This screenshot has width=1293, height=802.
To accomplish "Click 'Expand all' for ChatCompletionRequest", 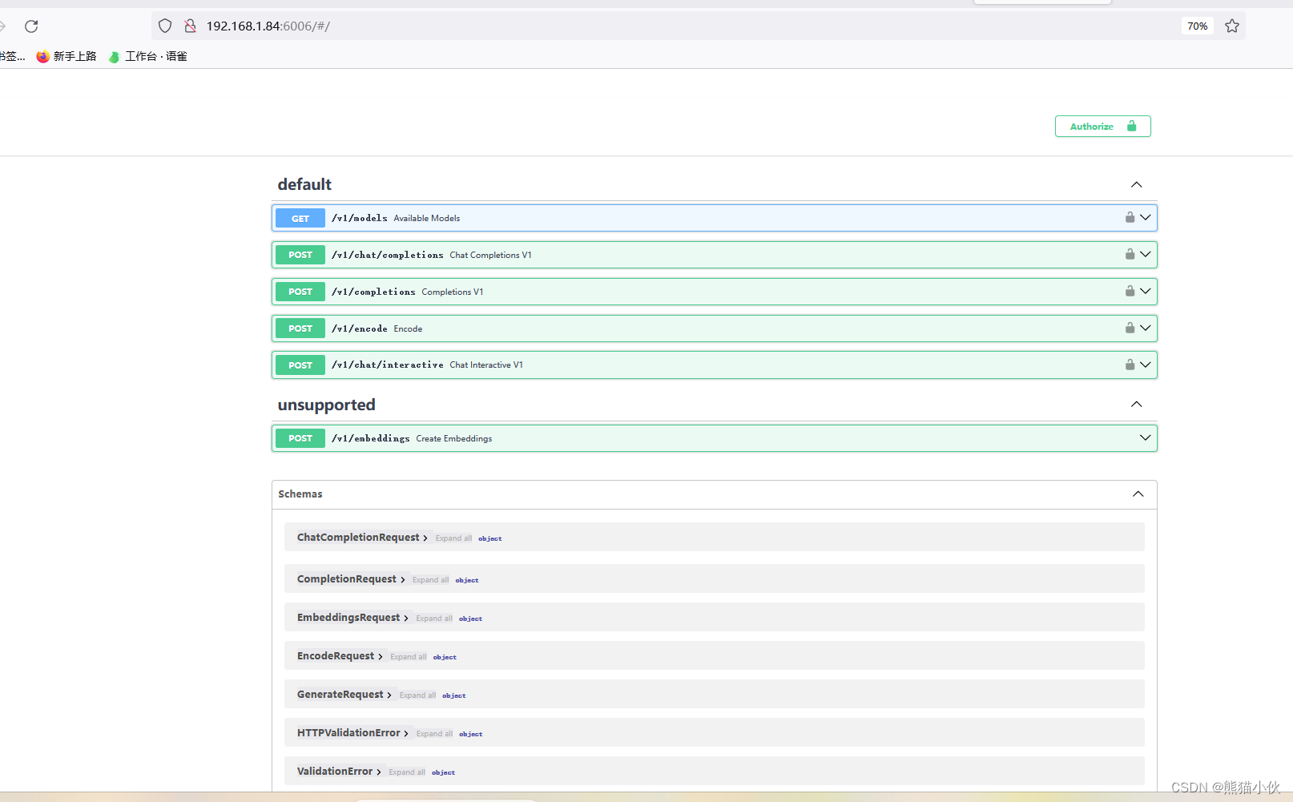I will coord(453,538).
